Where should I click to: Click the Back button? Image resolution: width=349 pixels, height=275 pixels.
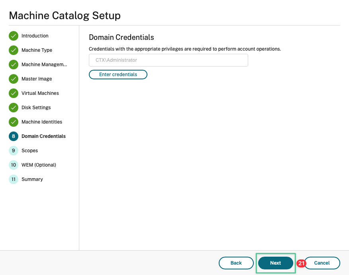point(236,263)
